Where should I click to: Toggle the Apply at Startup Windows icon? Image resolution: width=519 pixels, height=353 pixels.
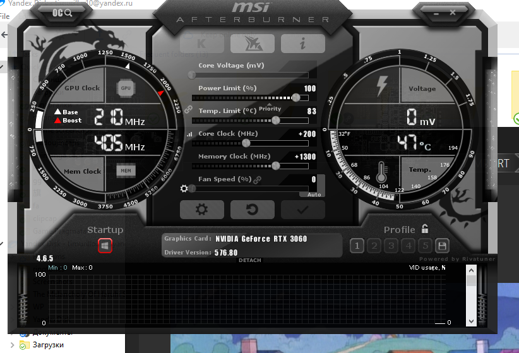pos(105,246)
